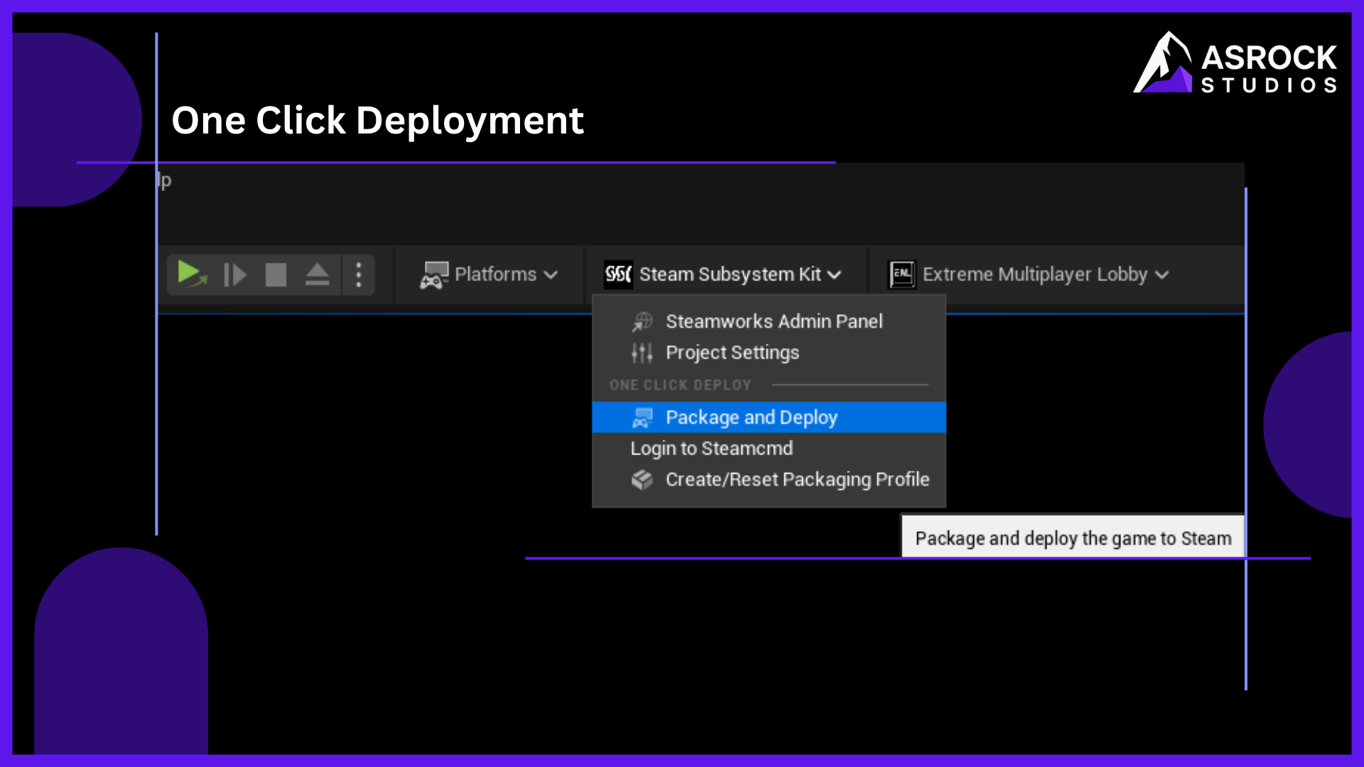This screenshot has height=767, width=1364.
Task: Click the icon beside Package and Deploy
Action: (x=642, y=418)
